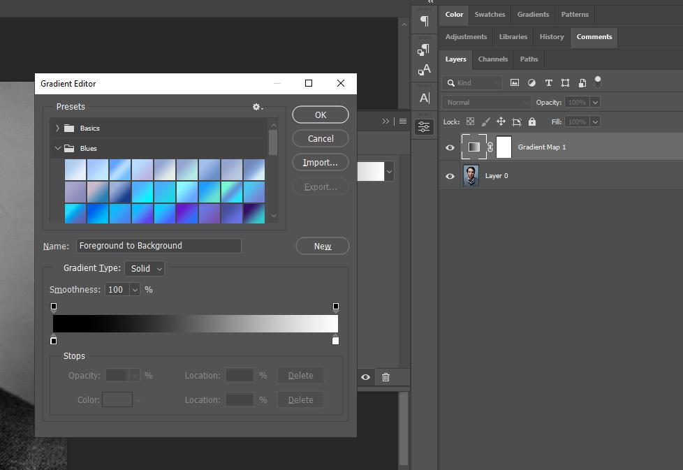The width and height of the screenshot is (683, 470).
Task: Click the Import button
Action: click(320, 162)
